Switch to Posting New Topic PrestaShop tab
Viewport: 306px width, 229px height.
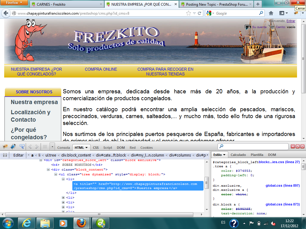tap(217, 4)
